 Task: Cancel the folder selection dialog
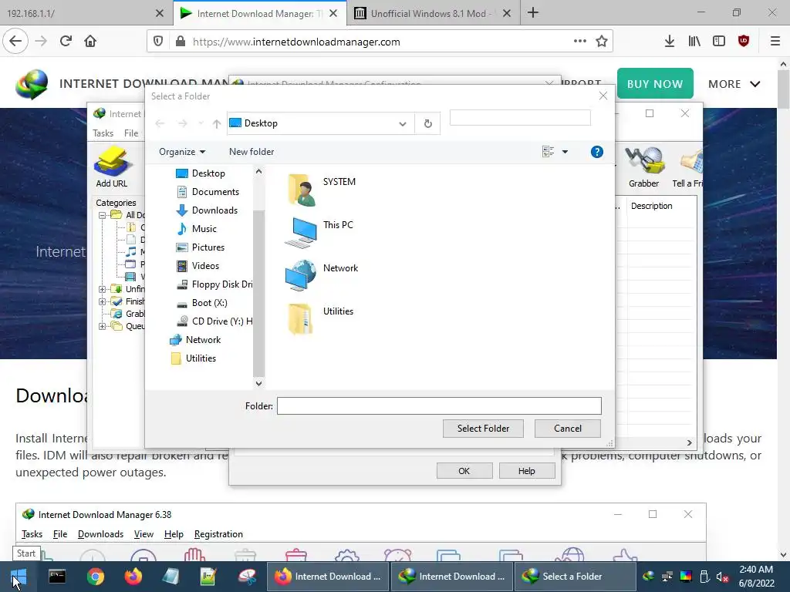tap(567, 429)
